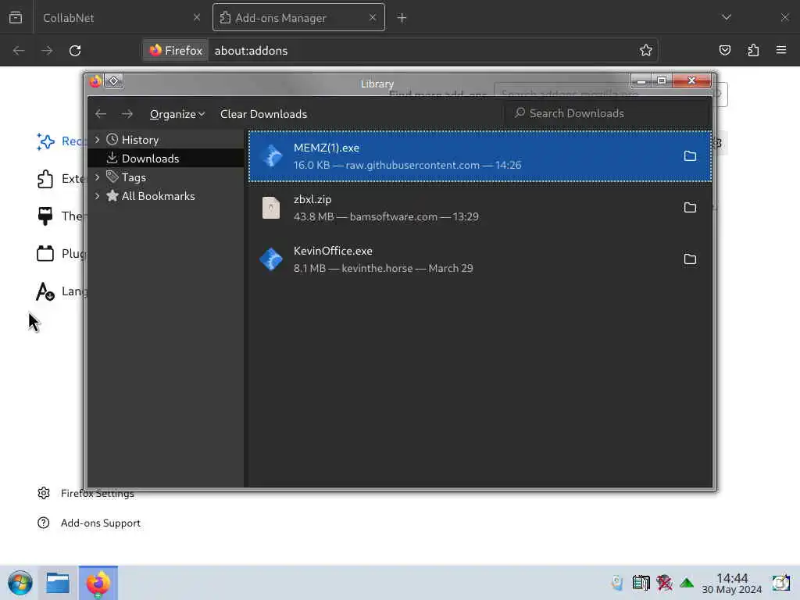Select the MEMZ(1).exe download entry
This screenshot has width=800, height=600.
480,156
